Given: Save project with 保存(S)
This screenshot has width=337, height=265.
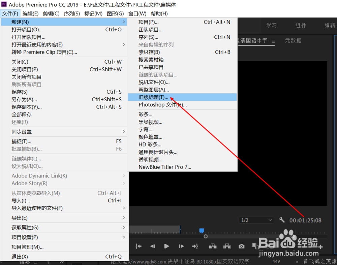Looking at the screenshot, I should 64,92.
